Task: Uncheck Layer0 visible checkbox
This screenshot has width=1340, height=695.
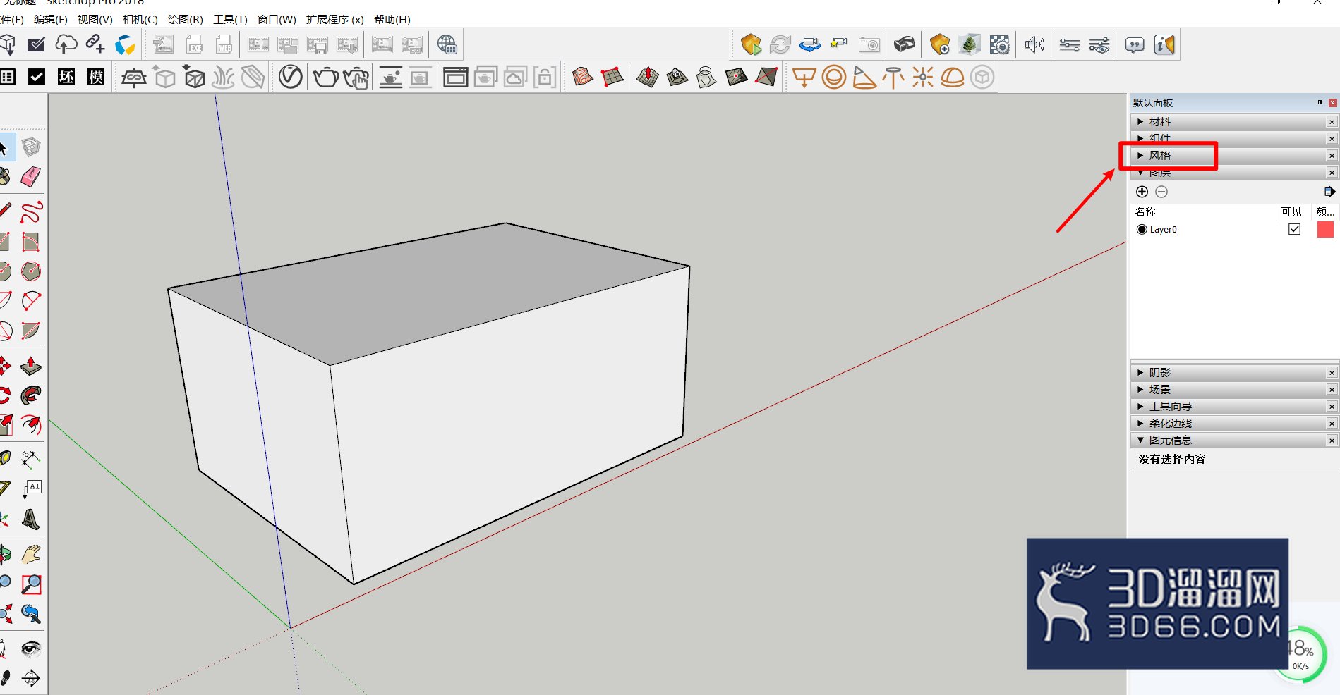Action: point(1294,229)
